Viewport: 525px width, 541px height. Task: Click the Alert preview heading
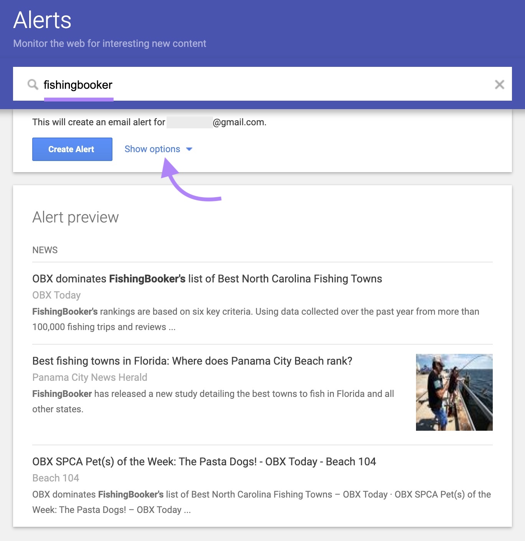(75, 217)
